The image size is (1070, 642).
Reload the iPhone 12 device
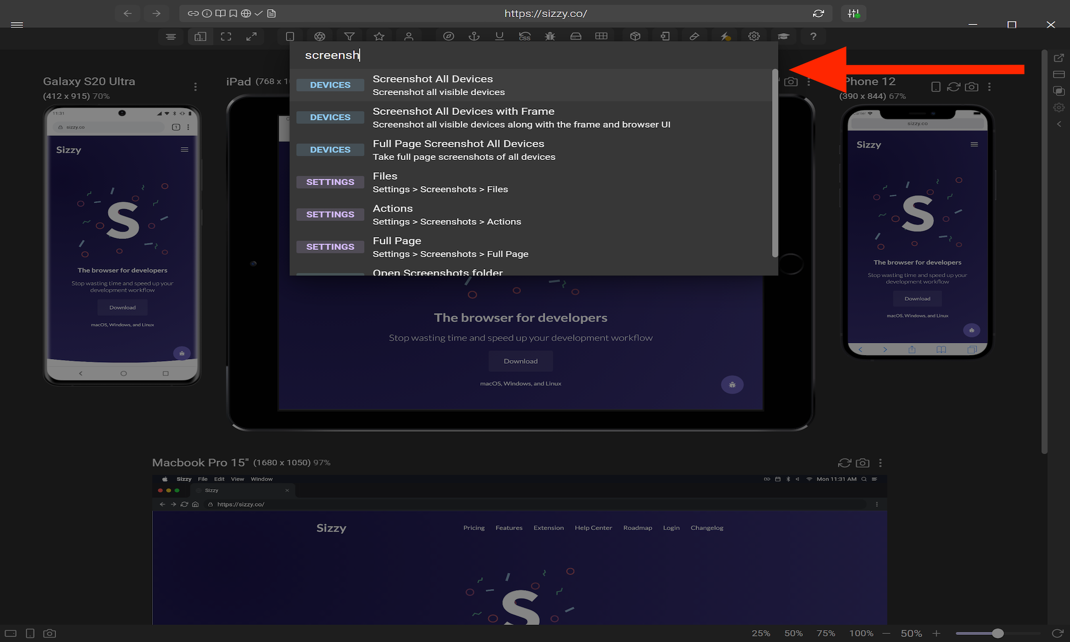point(953,87)
